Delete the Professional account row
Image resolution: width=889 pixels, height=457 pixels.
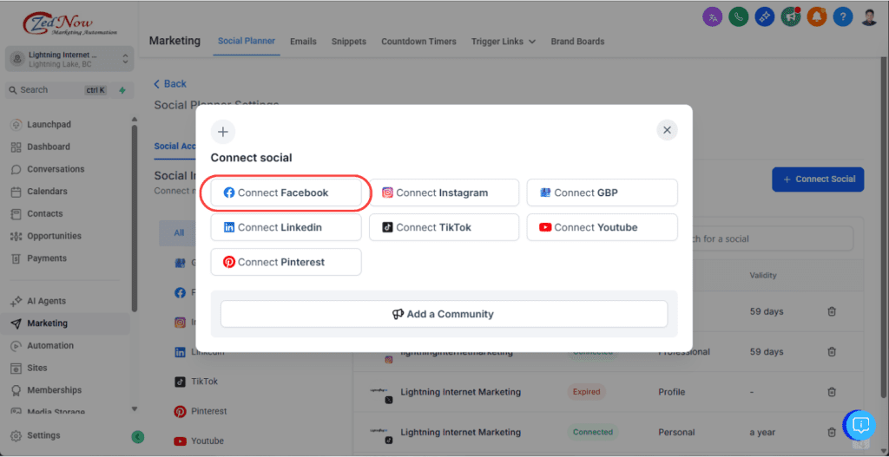(832, 352)
